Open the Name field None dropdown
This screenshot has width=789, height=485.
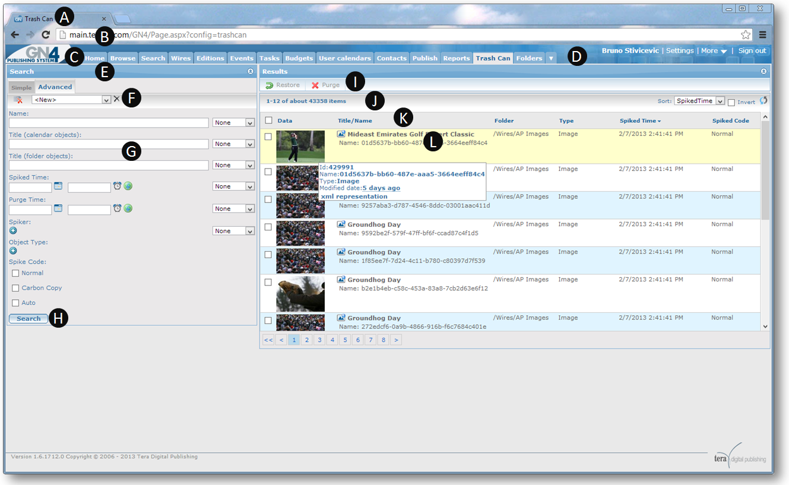pyautogui.click(x=233, y=123)
